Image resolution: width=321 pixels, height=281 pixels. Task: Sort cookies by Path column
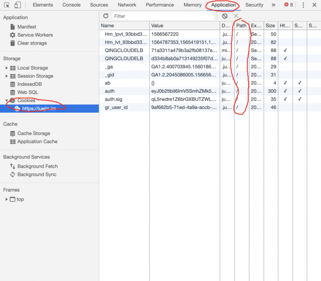click(x=242, y=26)
